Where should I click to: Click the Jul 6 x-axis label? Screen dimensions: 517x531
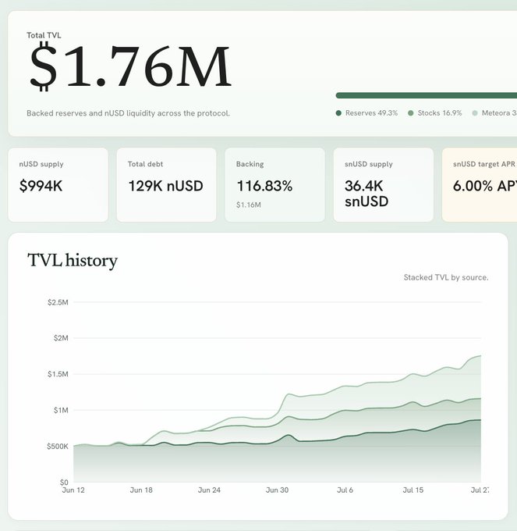(x=345, y=490)
